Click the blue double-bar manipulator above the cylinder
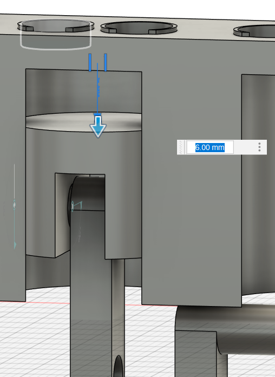The image size is (275, 377). pos(97,62)
